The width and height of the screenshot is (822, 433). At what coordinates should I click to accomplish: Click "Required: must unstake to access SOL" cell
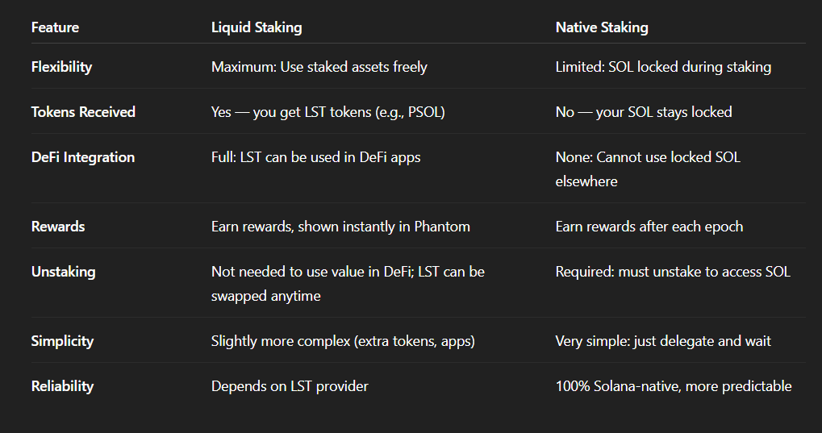[x=673, y=272]
